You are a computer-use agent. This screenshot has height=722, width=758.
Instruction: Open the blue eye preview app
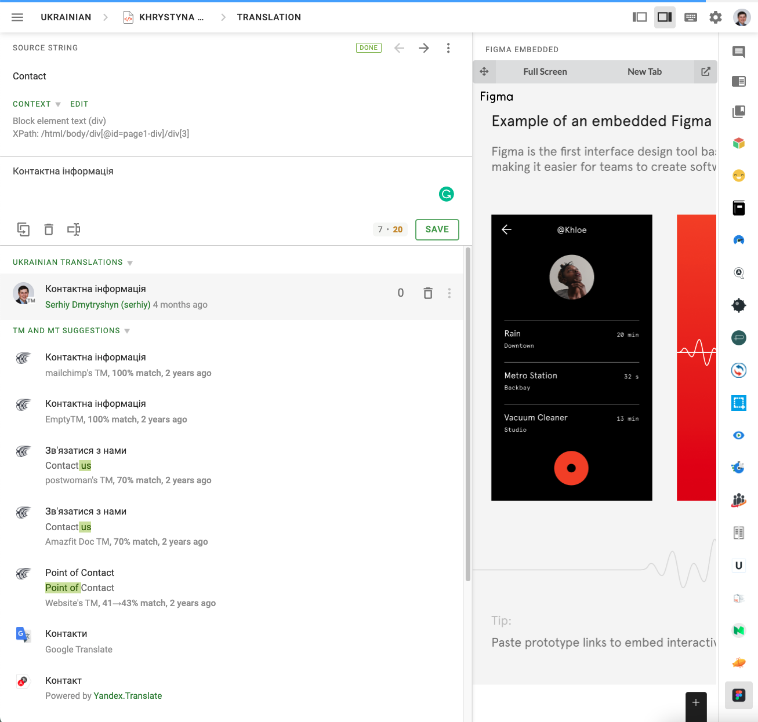click(739, 435)
